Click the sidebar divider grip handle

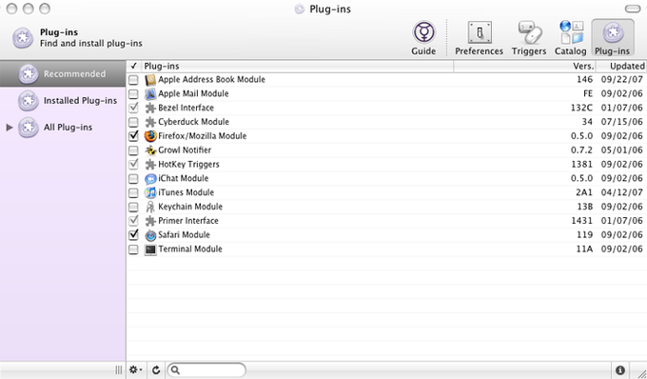(x=119, y=369)
